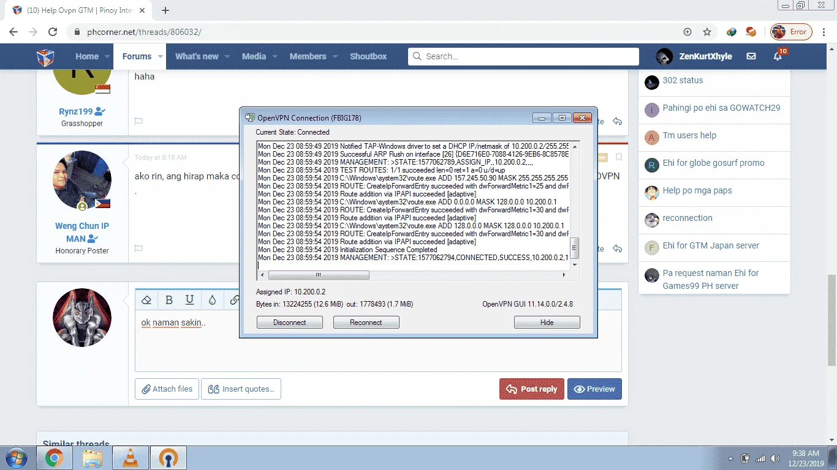Click the power plug battery tray icon
The image size is (837, 470).
(746, 458)
